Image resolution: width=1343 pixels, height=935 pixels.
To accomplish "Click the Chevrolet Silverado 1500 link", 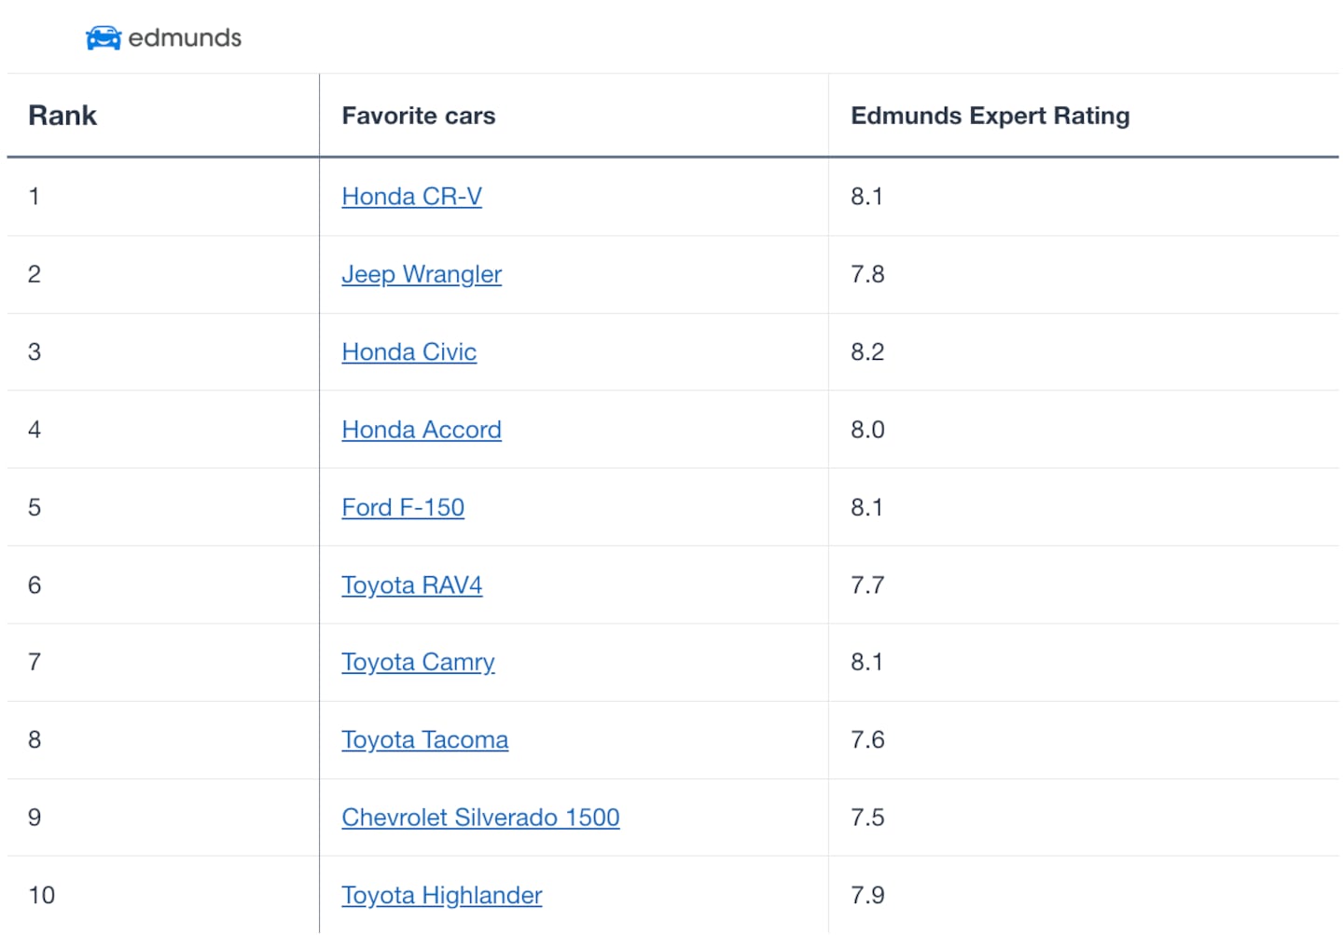I will point(480,818).
